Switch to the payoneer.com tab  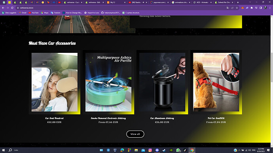point(159,2)
